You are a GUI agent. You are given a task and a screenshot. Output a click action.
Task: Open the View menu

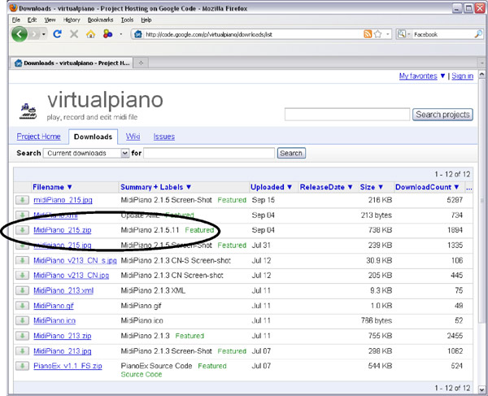click(x=50, y=20)
